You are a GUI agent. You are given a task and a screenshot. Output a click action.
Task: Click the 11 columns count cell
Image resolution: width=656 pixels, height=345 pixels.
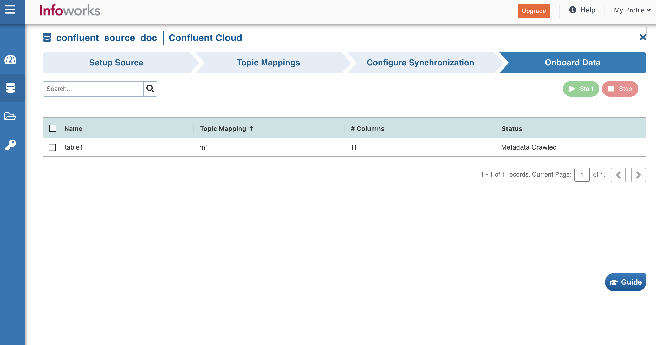point(353,147)
